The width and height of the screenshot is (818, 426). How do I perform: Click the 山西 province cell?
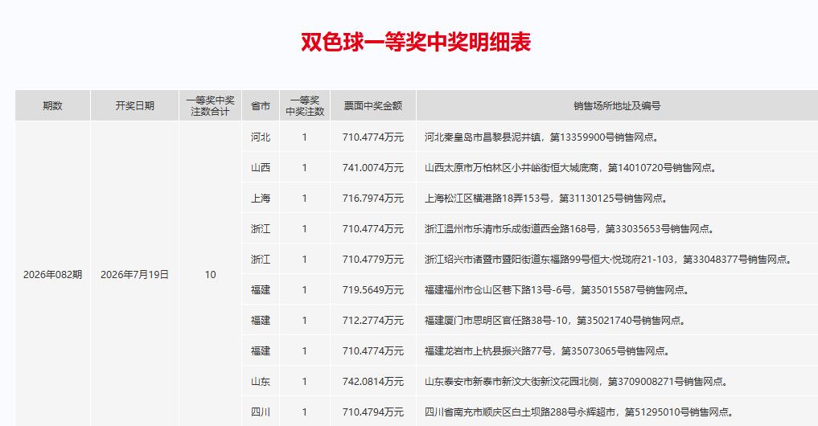point(261,168)
